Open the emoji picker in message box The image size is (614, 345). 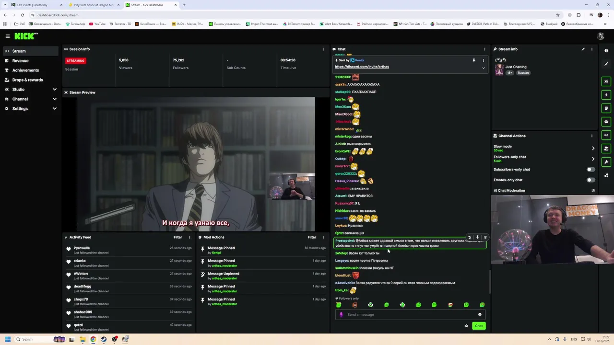pos(480,314)
